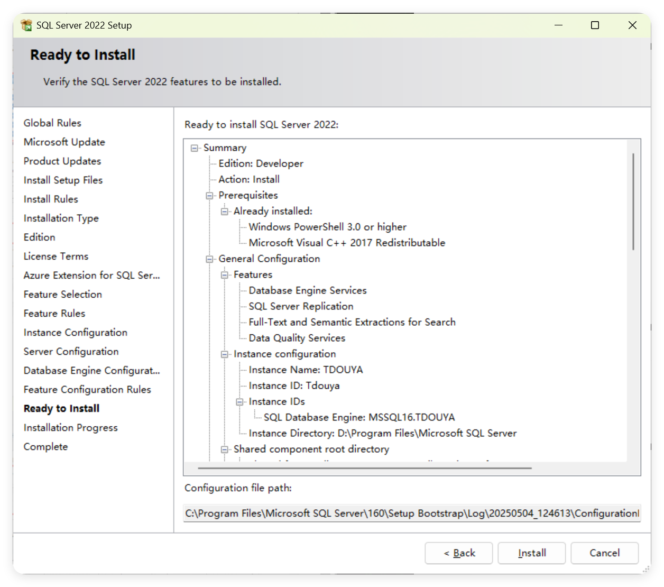The image size is (664, 587).
Task: Click the horizontal scrollbar of summary tree
Action: point(365,468)
